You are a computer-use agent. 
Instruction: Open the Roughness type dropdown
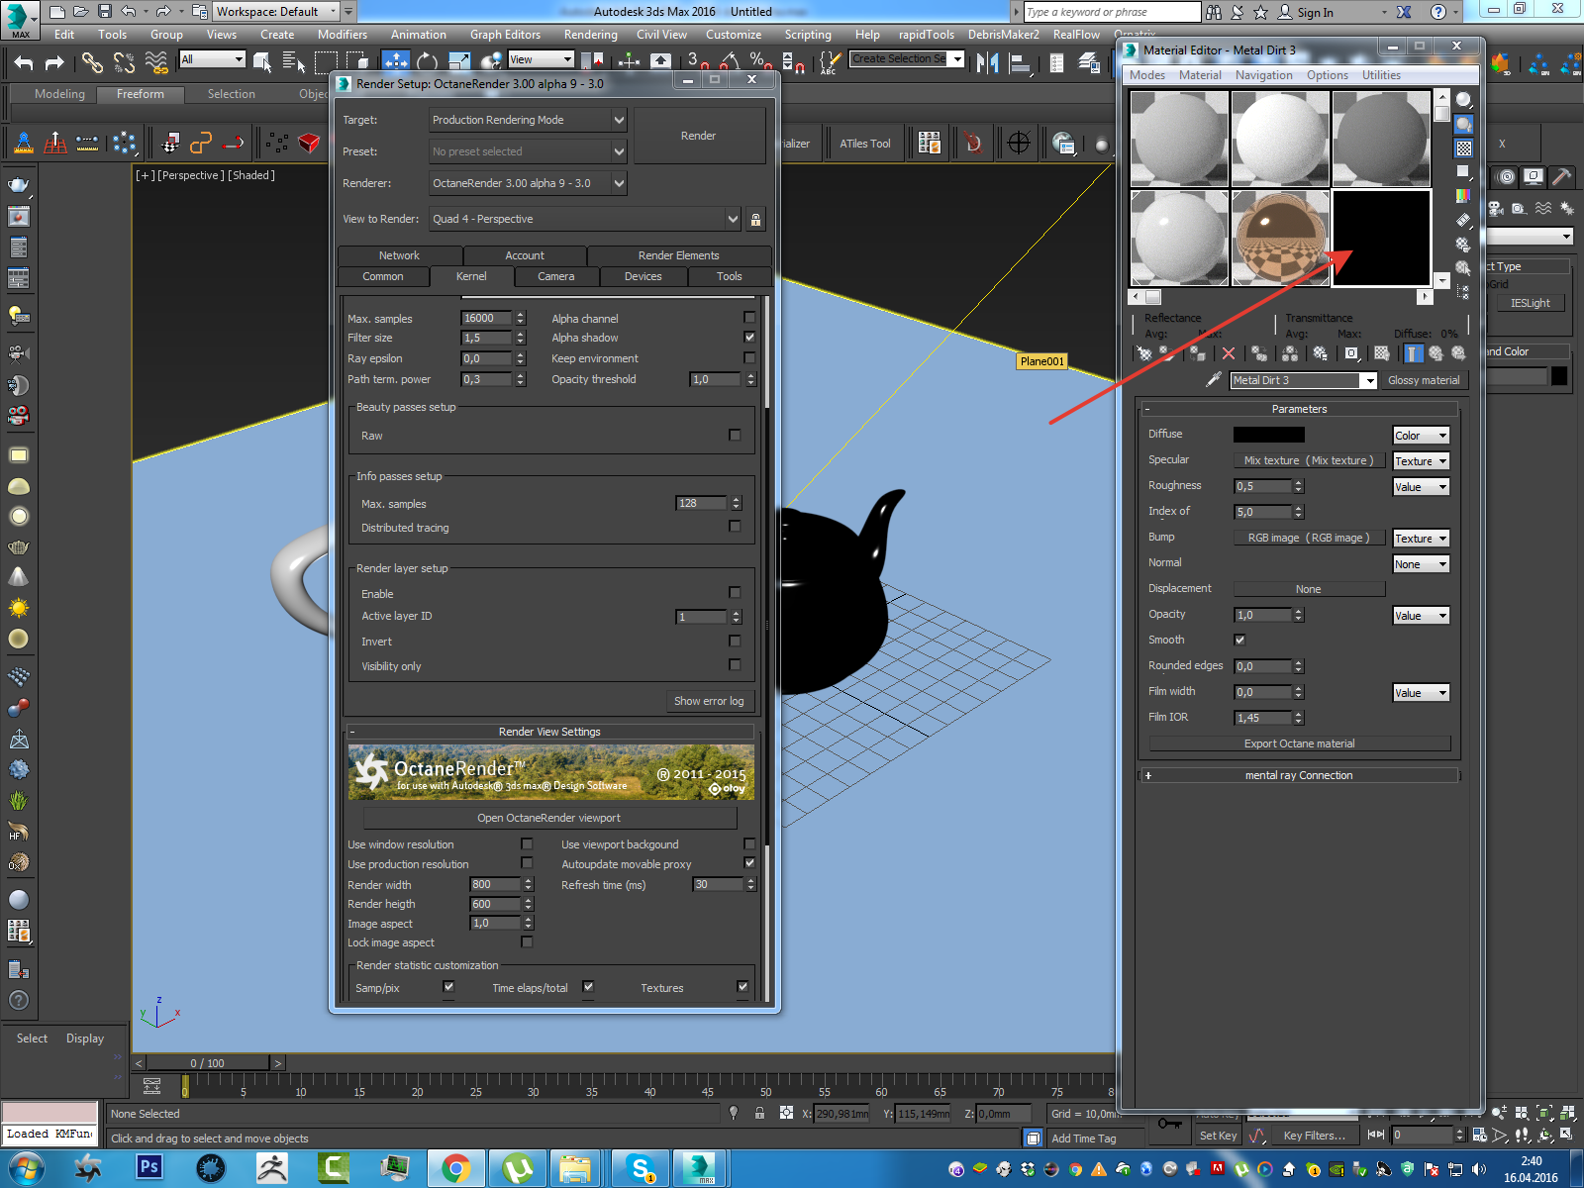[1421, 487]
